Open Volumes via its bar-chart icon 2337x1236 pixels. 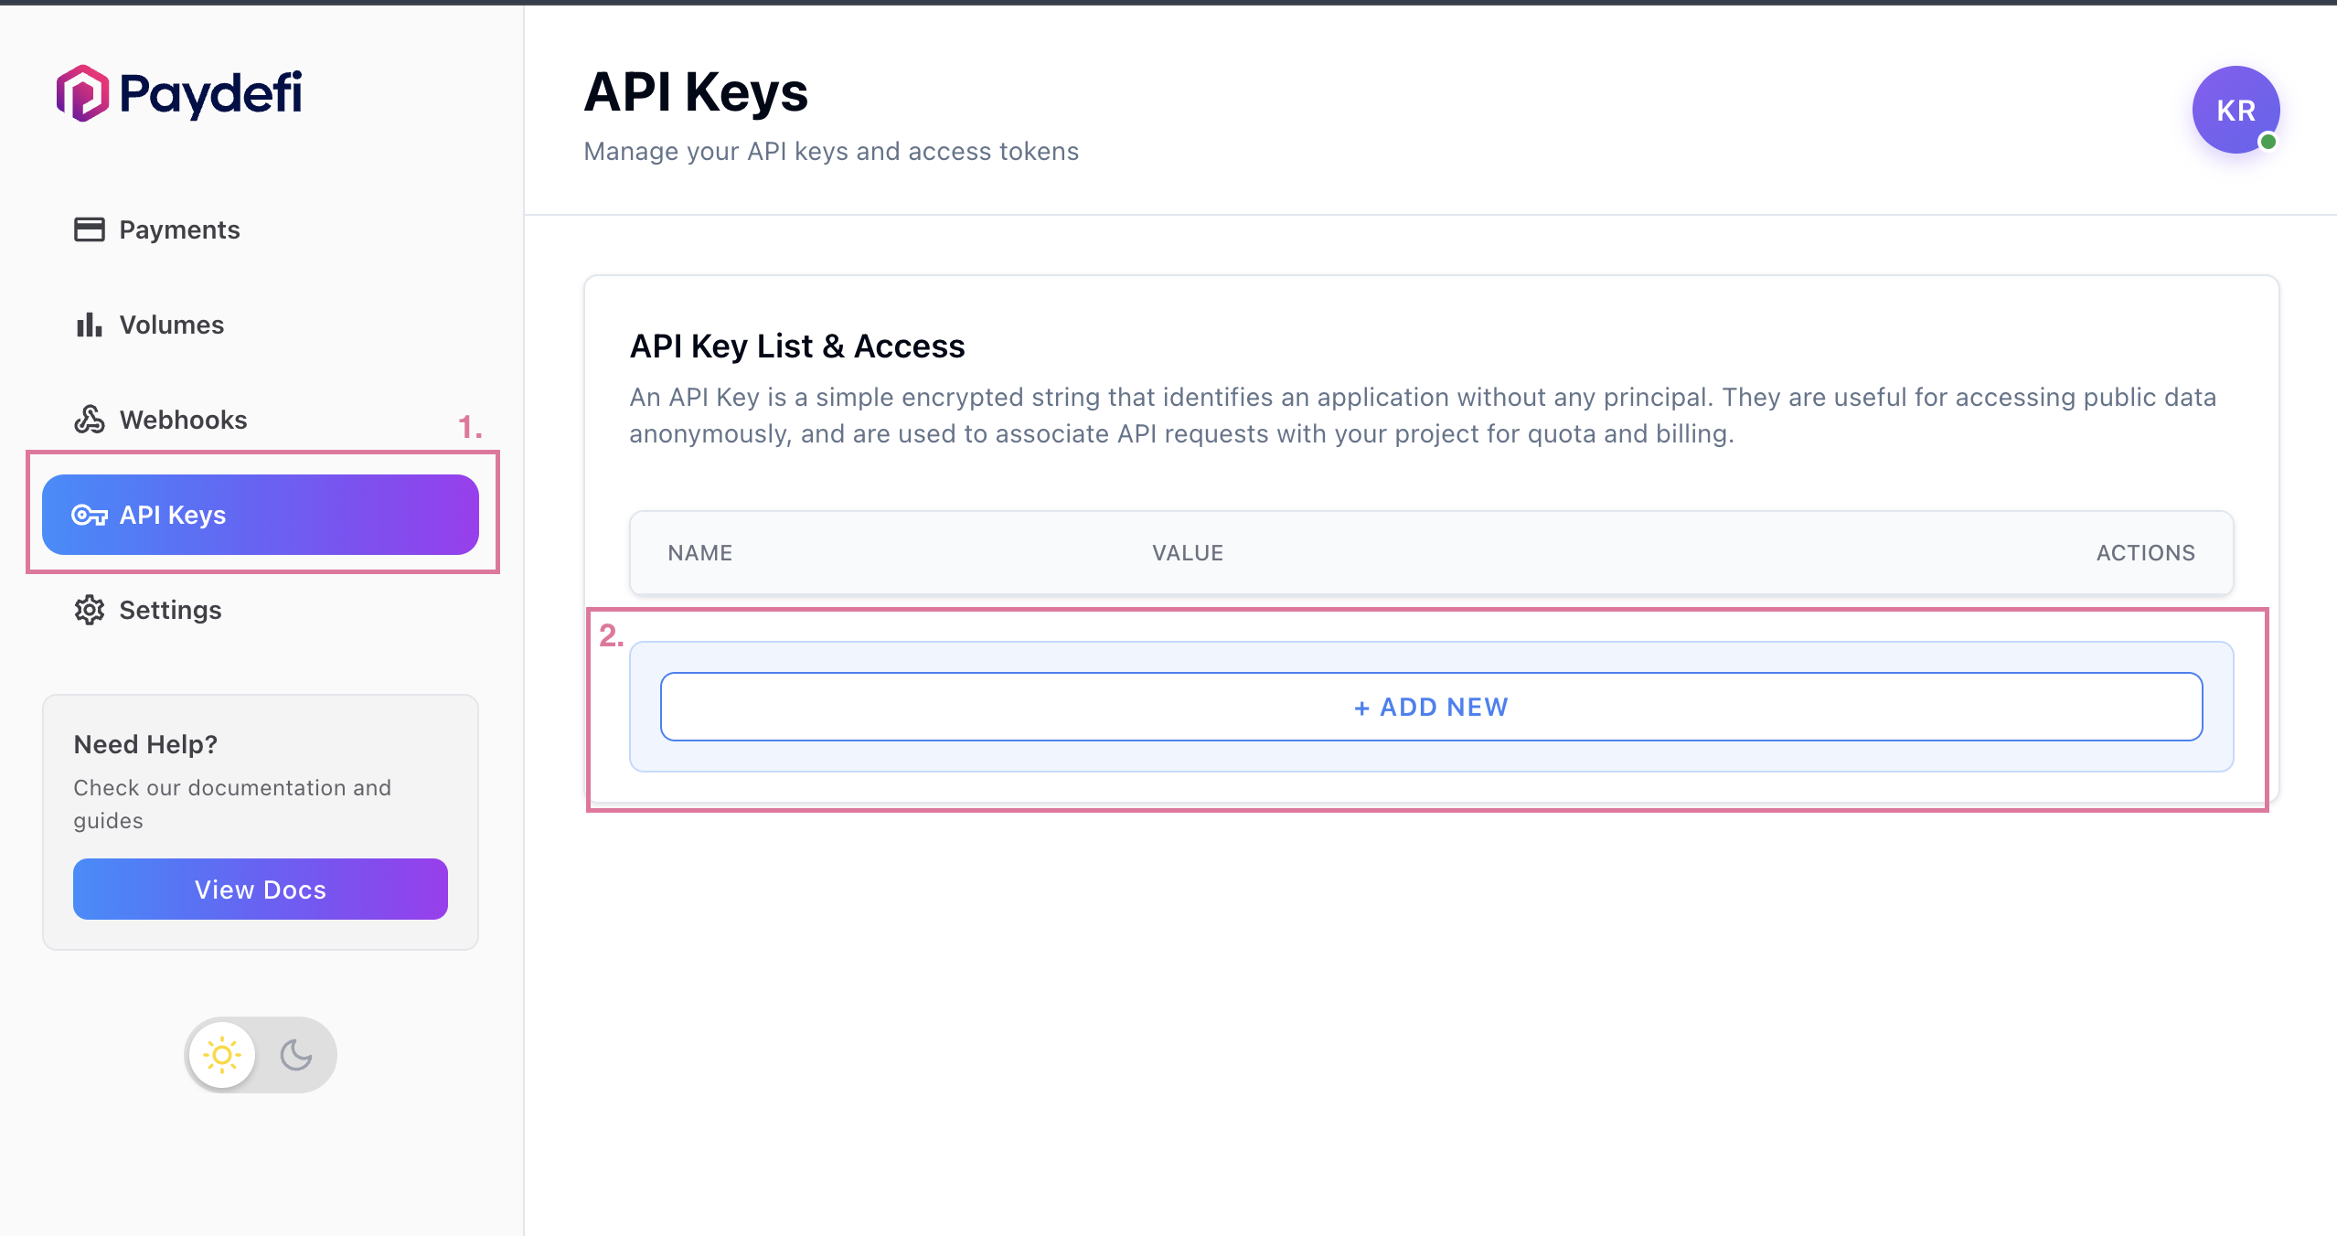point(89,325)
